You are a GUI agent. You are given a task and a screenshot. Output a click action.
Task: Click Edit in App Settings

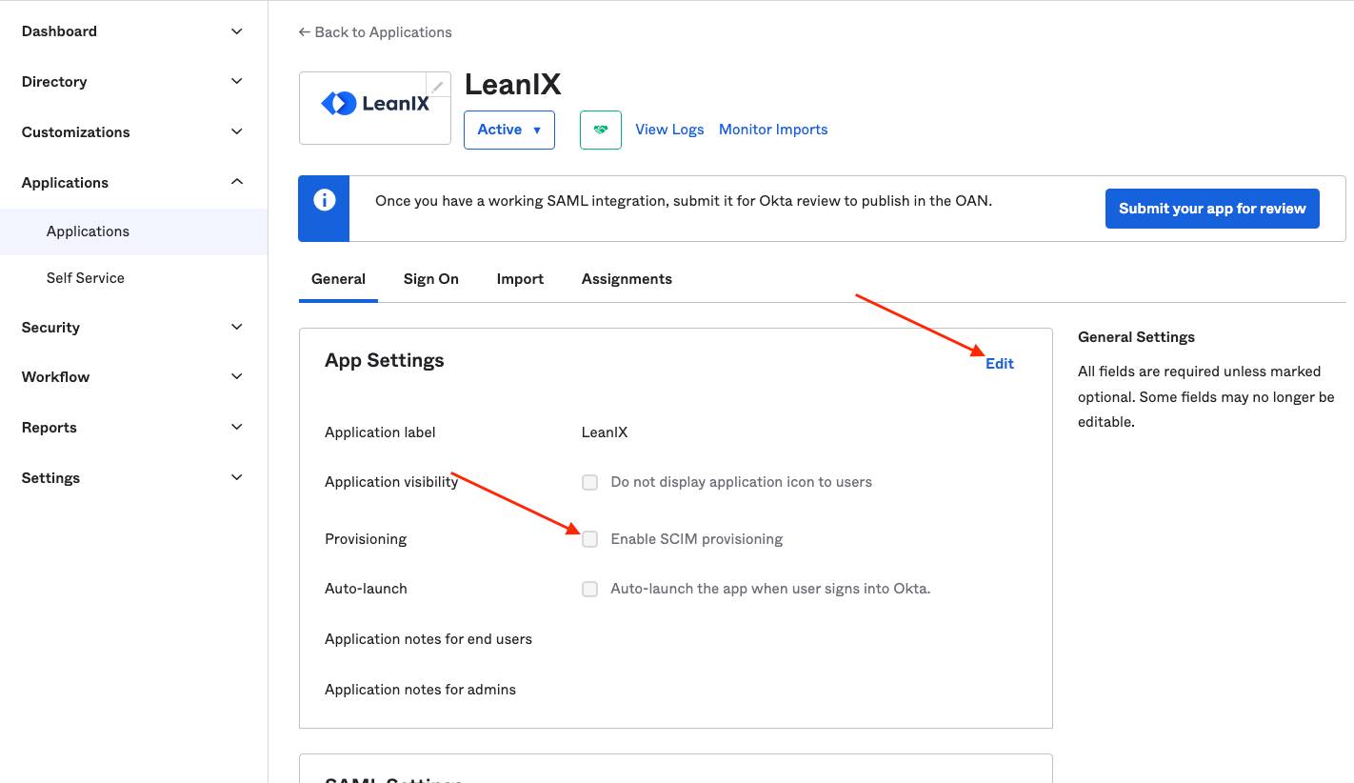1000,364
